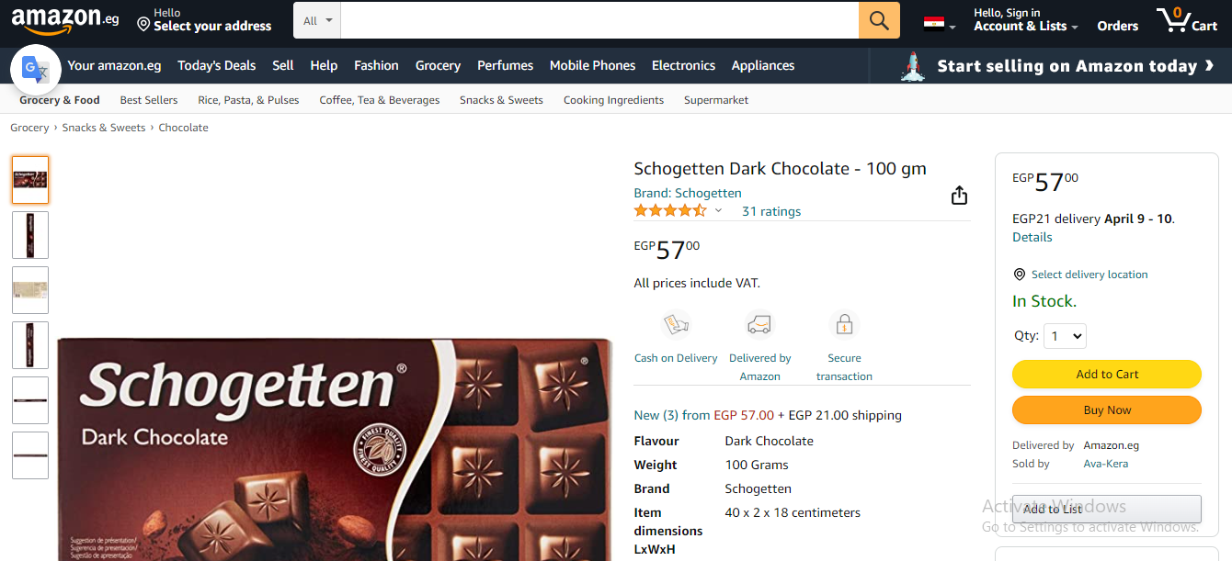Click the location pin to select your address

(x=143, y=25)
